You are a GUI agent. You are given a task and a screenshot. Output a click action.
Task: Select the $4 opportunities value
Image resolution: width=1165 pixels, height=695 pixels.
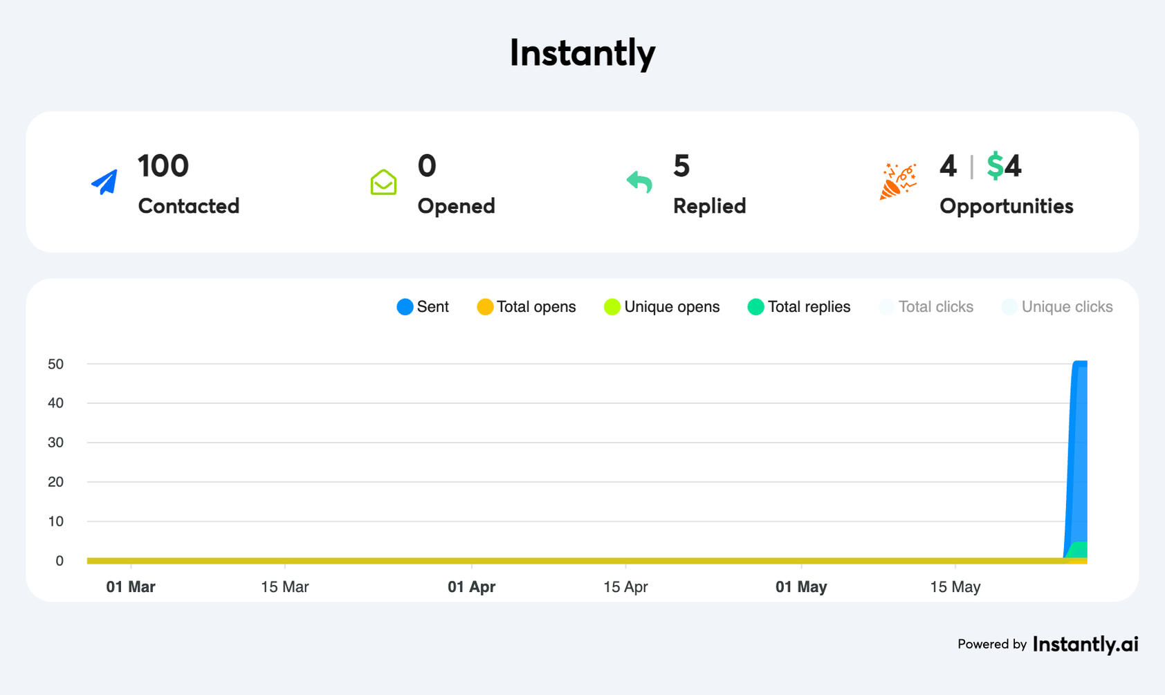point(1004,167)
